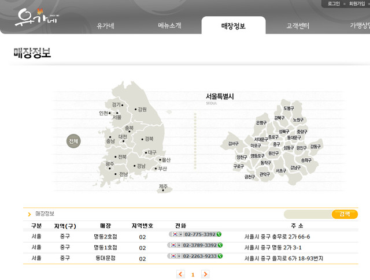Select 강서구 on the Seoul map
The height and width of the screenshot is (280, 370).
point(233,144)
